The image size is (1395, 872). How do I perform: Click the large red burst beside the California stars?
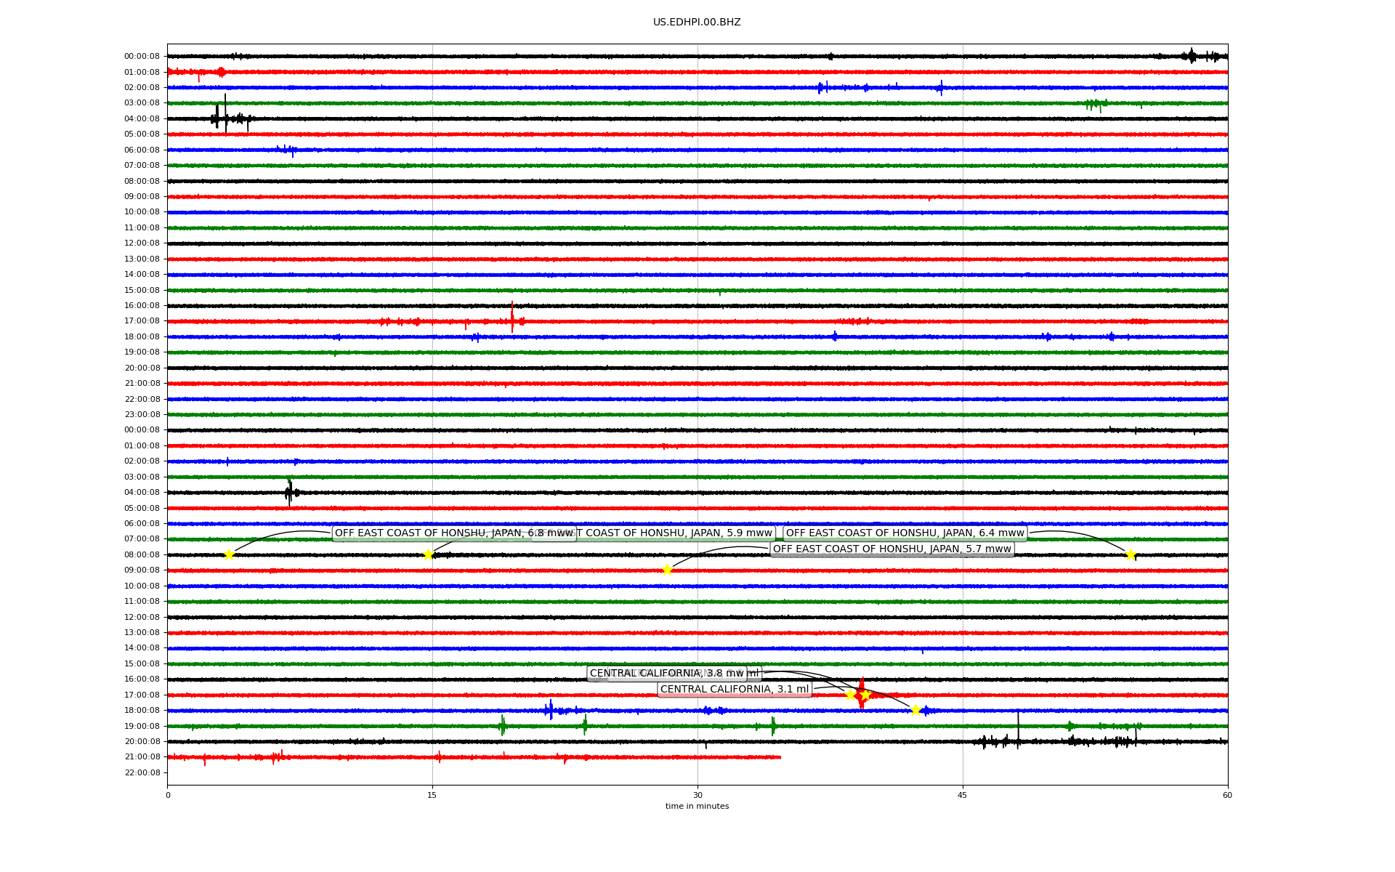[x=862, y=693]
